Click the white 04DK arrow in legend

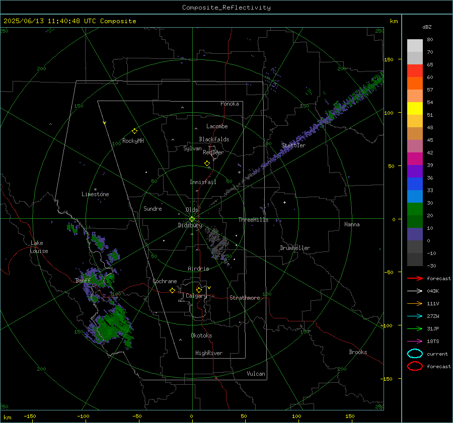point(415,291)
